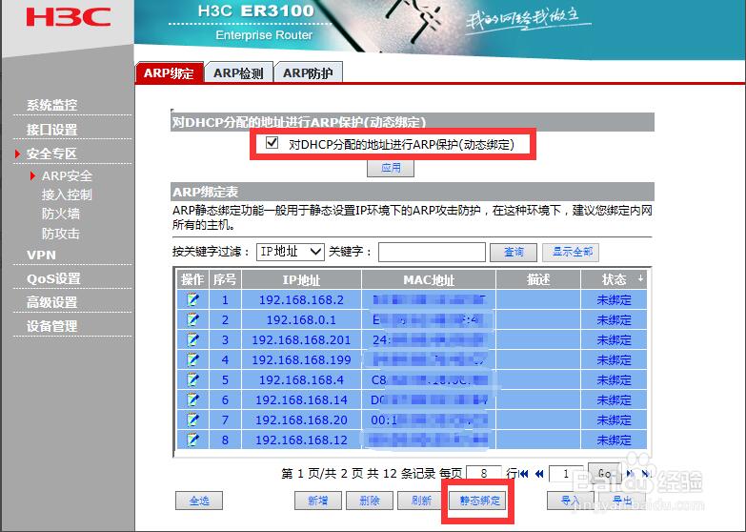
Task: Click IP address 192.168.168.4 cell
Action: (301, 379)
